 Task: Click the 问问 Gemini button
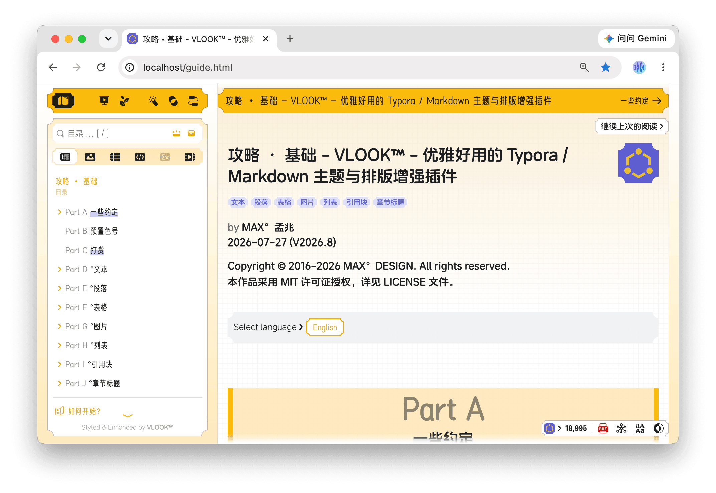[x=636, y=39]
